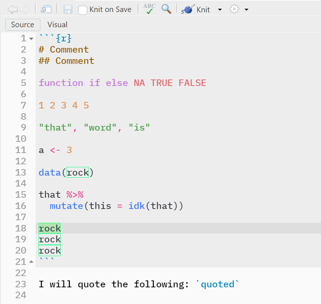This screenshot has width=321, height=304.
Task: Click the '<-' assignment operator
Action: (55, 150)
